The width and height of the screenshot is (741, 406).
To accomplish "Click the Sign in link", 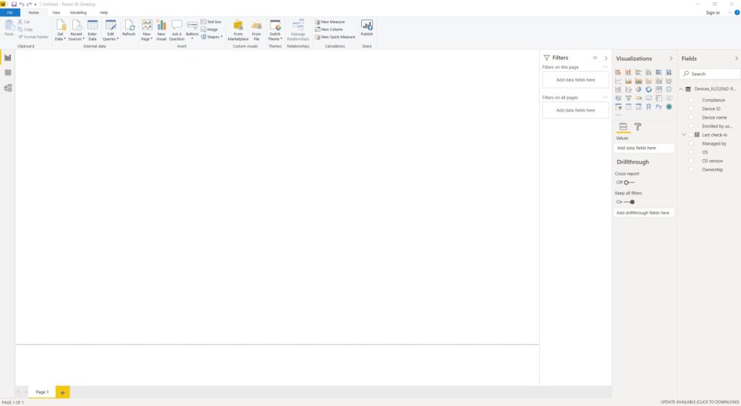I will 713,12.
